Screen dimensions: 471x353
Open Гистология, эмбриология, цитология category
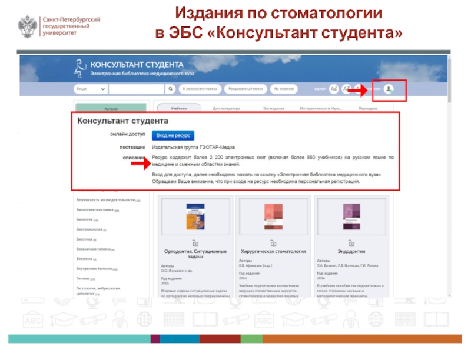[98, 291]
